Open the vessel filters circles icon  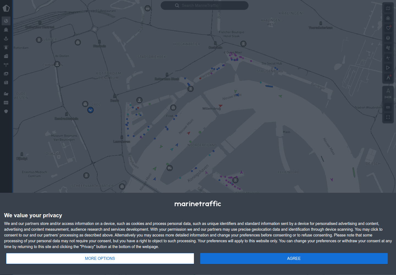(x=388, y=18)
